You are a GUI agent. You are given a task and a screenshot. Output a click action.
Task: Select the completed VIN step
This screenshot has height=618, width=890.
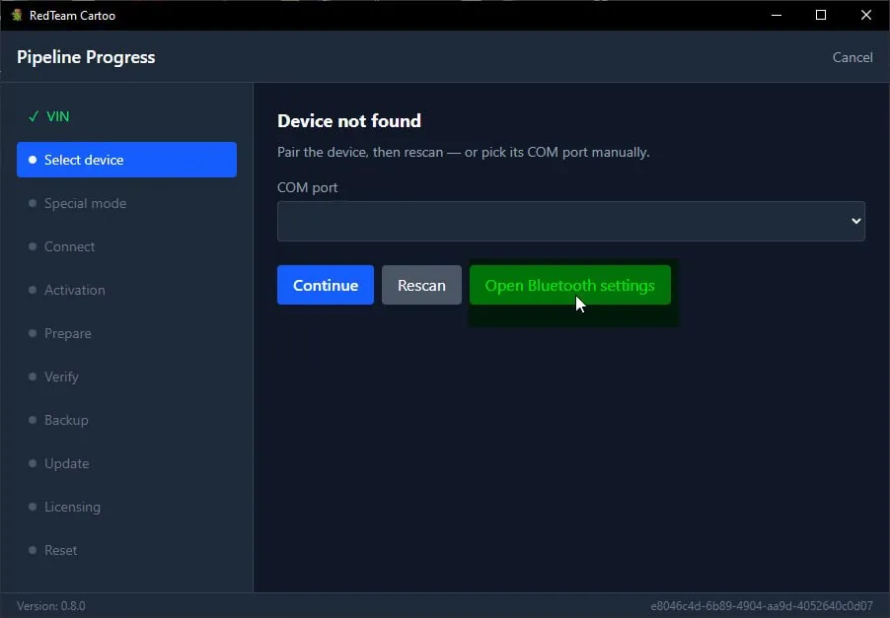(48, 116)
